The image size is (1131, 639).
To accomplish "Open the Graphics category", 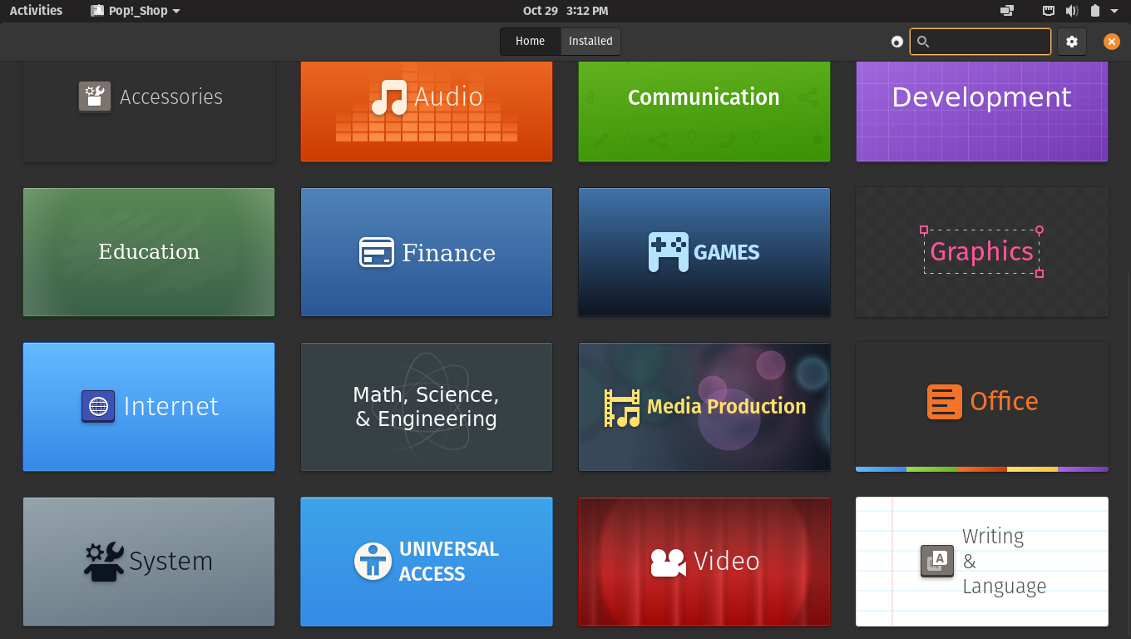I will [x=982, y=252].
